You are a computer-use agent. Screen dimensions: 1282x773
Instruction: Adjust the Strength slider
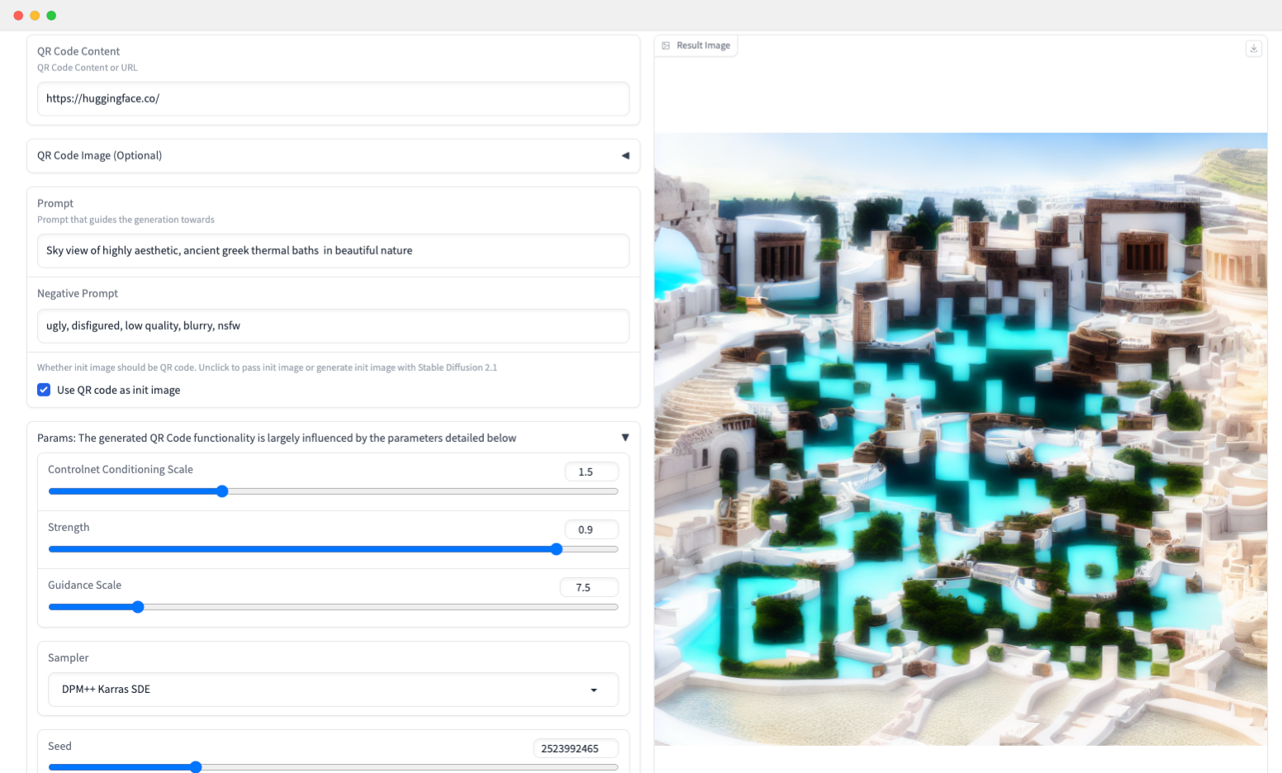point(333,549)
